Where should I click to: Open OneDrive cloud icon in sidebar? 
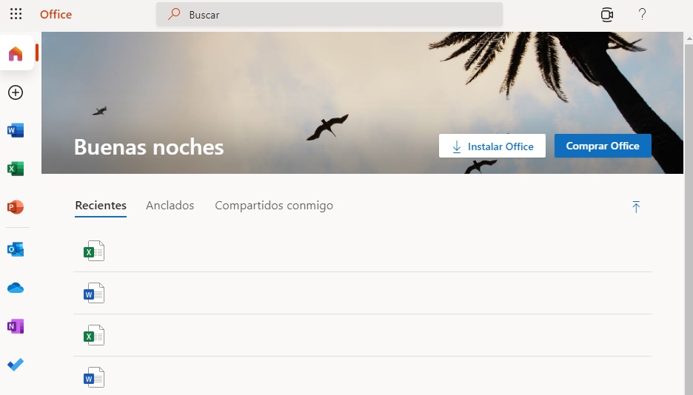(16, 288)
